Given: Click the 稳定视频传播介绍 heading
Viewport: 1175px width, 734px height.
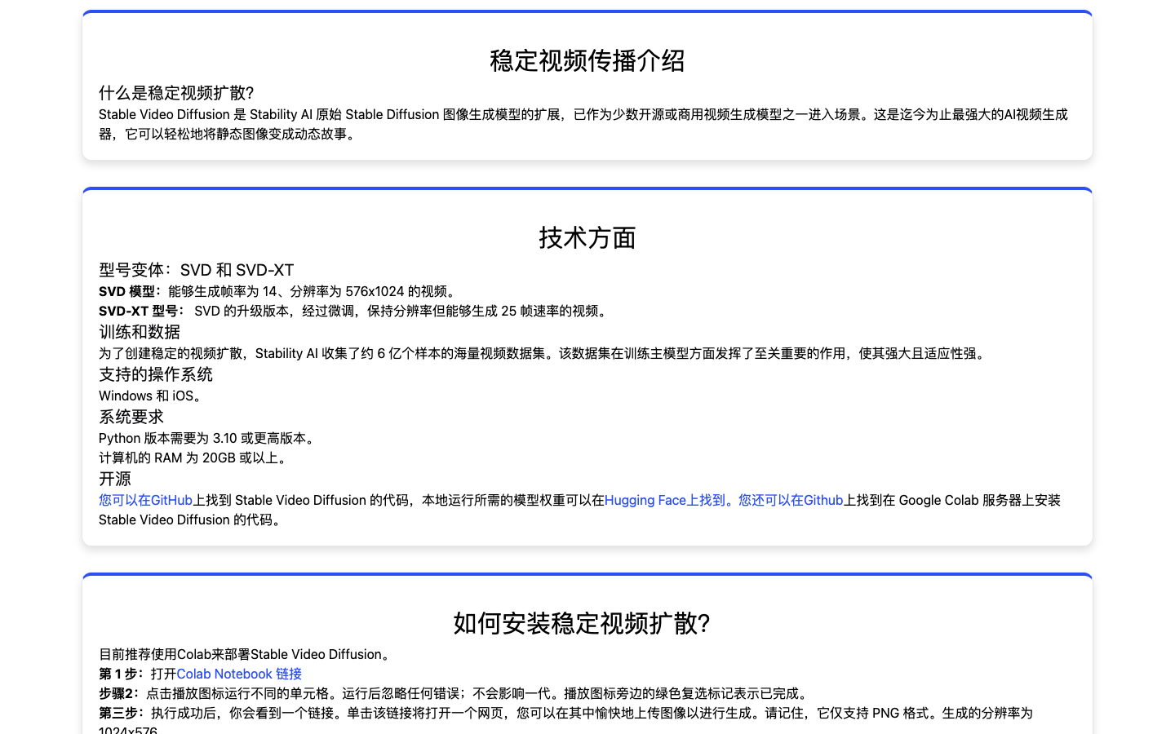Looking at the screenshot, I should (587, 60).
